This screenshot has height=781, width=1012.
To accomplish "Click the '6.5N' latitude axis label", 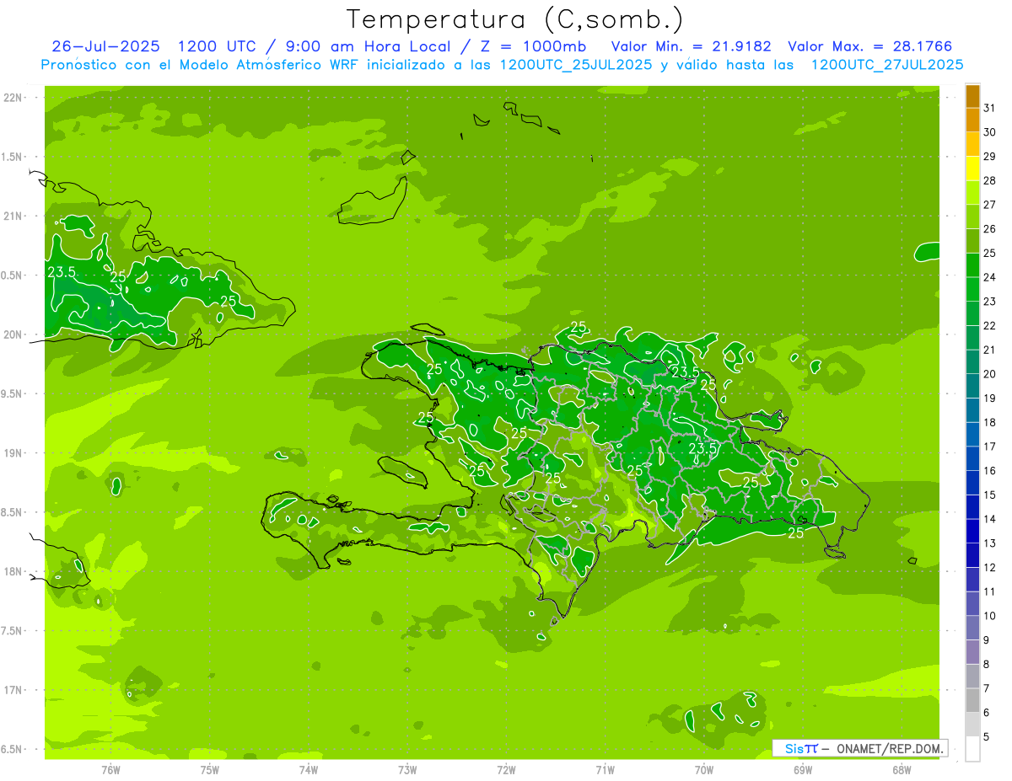I will (x=12, y=749).
